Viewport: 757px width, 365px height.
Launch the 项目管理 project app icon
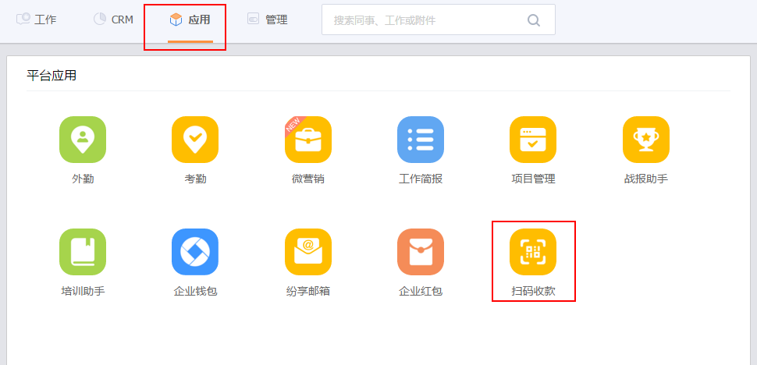(533, 140)
